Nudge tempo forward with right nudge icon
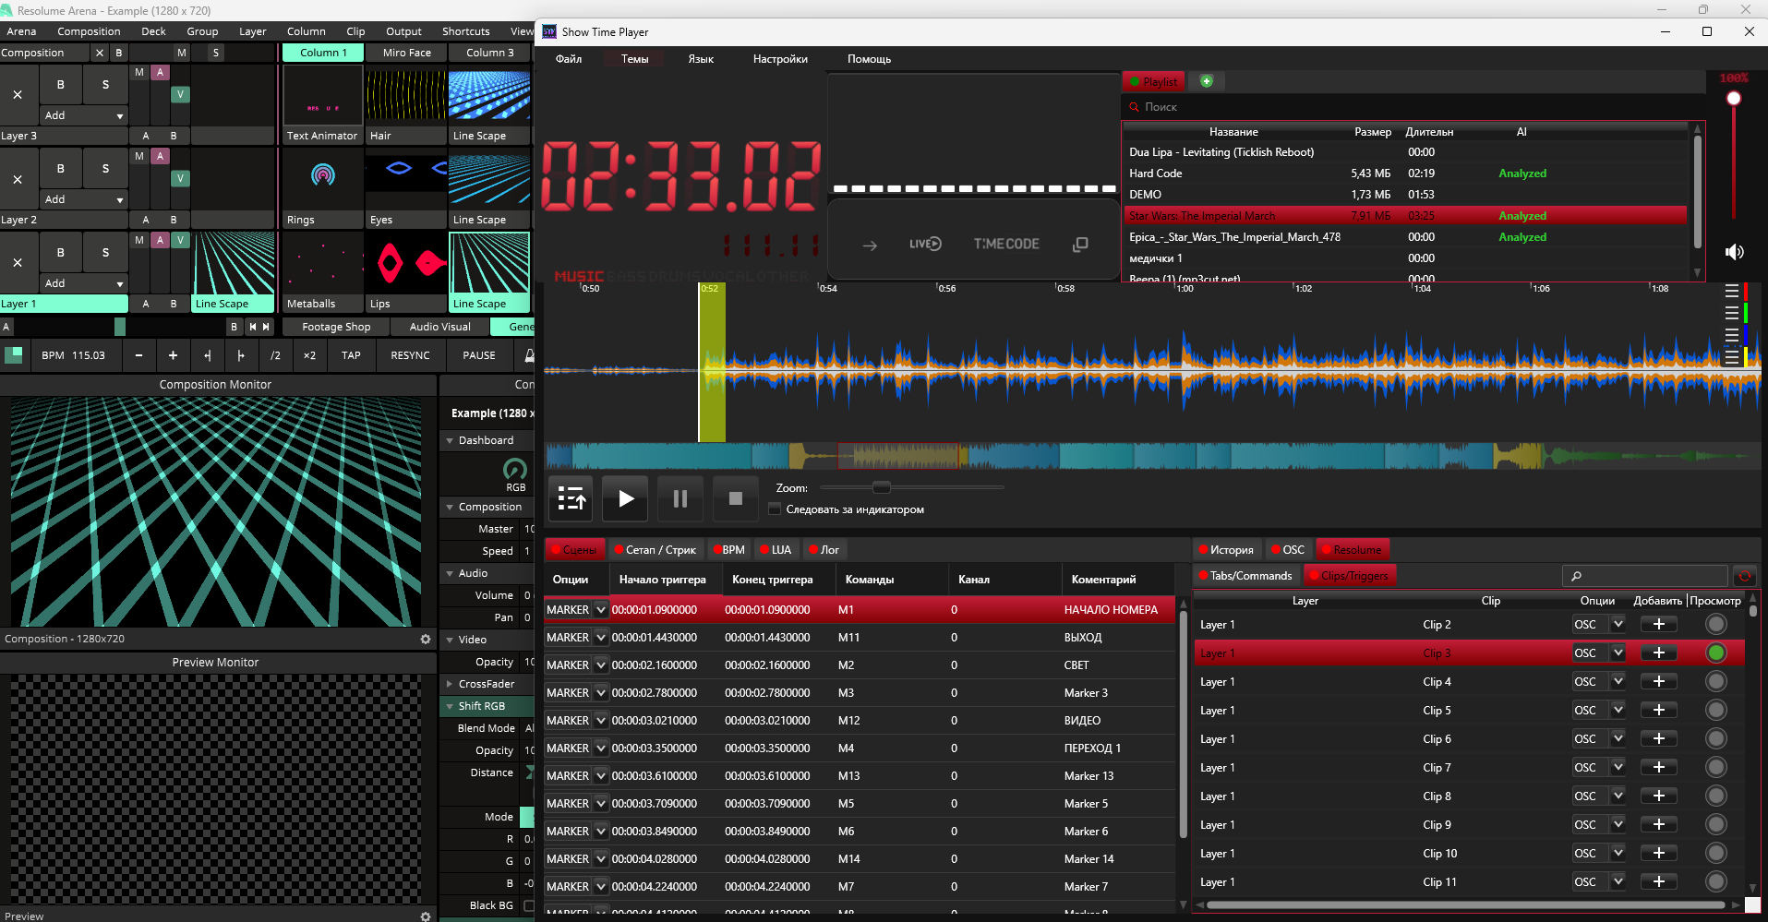Viewport: 1768px width, 922px height. point(241,355)
